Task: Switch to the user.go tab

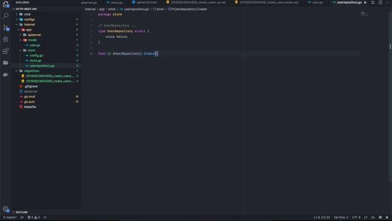Action: click(316, 2)
